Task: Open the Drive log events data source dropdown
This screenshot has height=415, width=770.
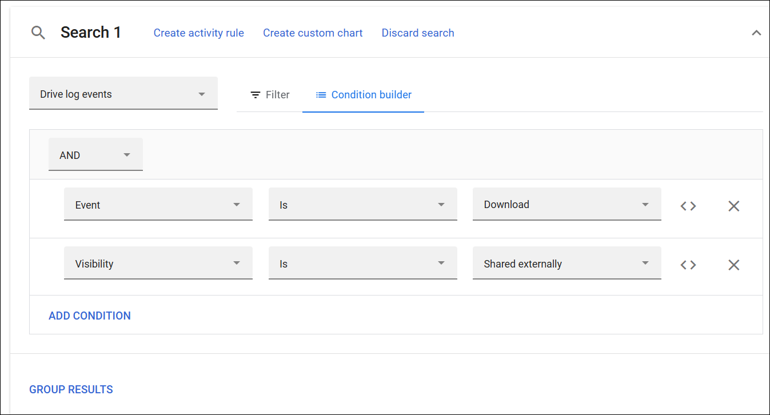Action: pyautogui.click(x=123, y=94)
